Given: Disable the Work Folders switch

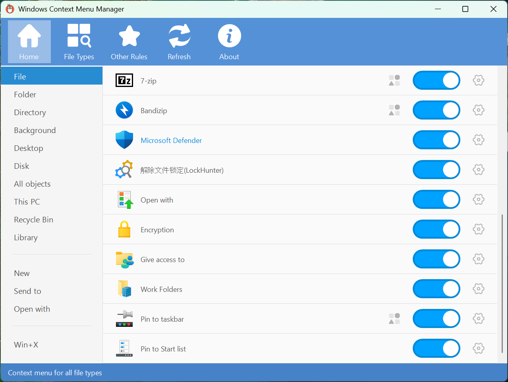Looking at the screenshot, I should tap(437, 289).
